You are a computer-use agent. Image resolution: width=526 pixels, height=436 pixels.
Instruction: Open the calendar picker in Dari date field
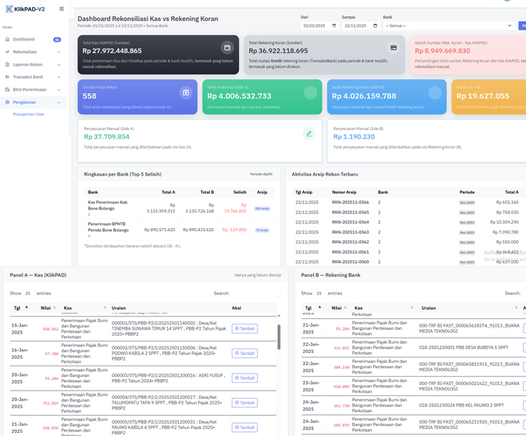tap(334, 25)
